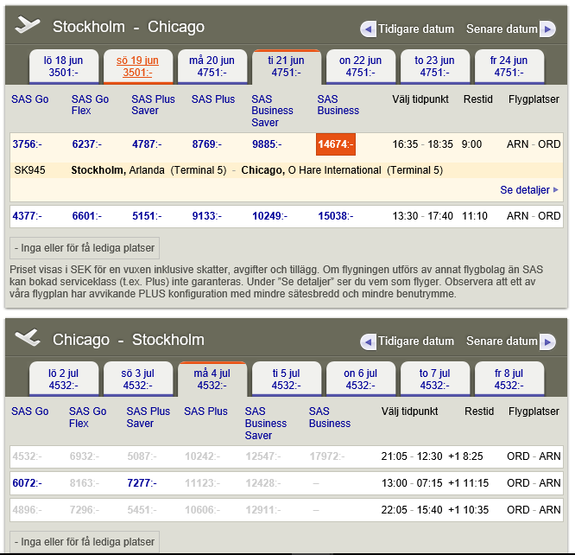Click left arrow for earlier outbound dates
575x555 pixels.
(368, 29)
